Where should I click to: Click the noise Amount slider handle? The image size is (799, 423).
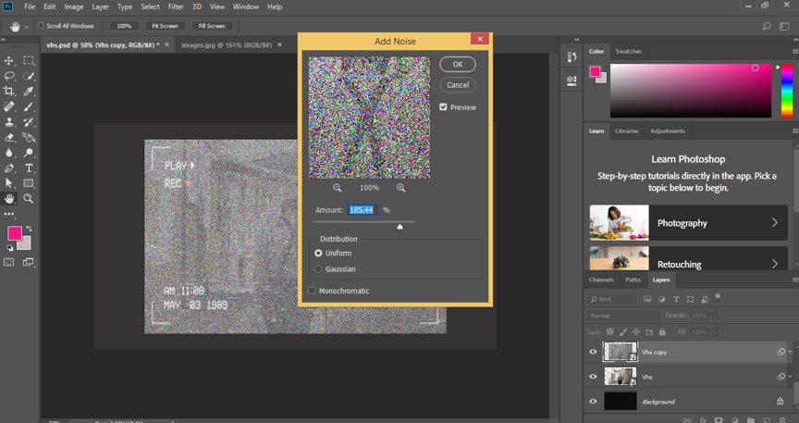tap(399, 226)
